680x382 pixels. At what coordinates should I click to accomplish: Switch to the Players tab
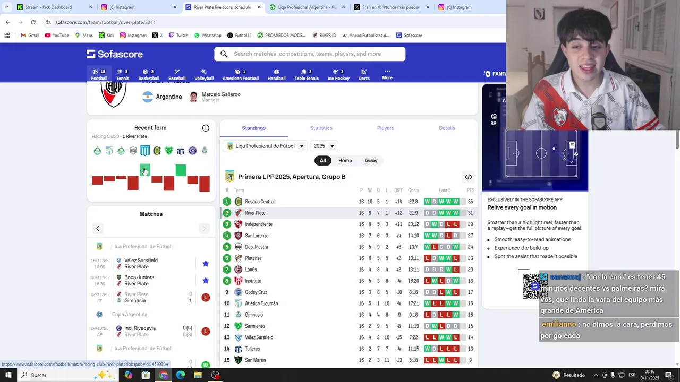tap(386, 128)
